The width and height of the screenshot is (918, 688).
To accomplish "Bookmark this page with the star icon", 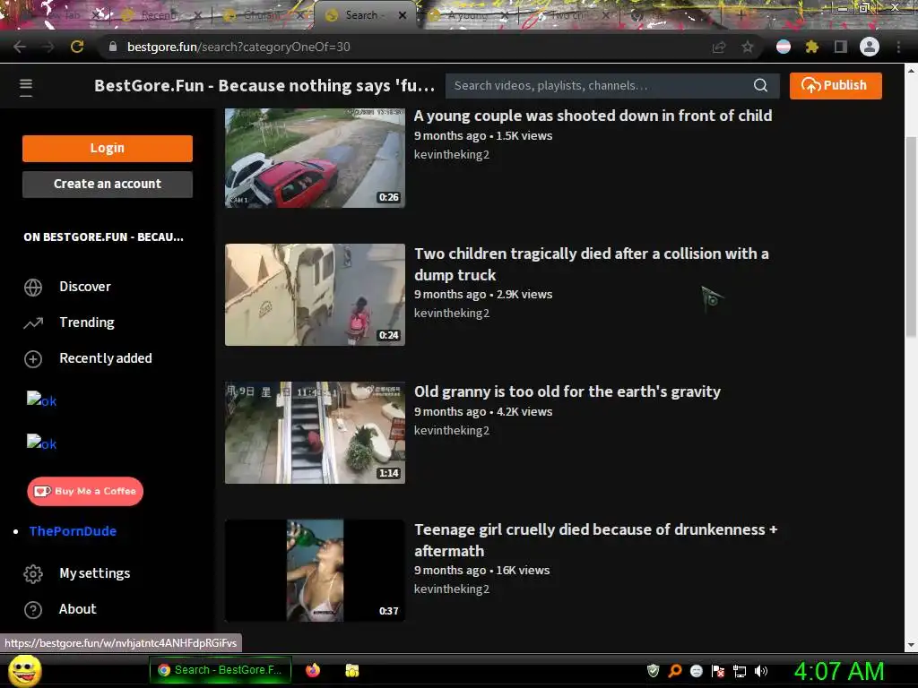I will click(x=748, y=47).
